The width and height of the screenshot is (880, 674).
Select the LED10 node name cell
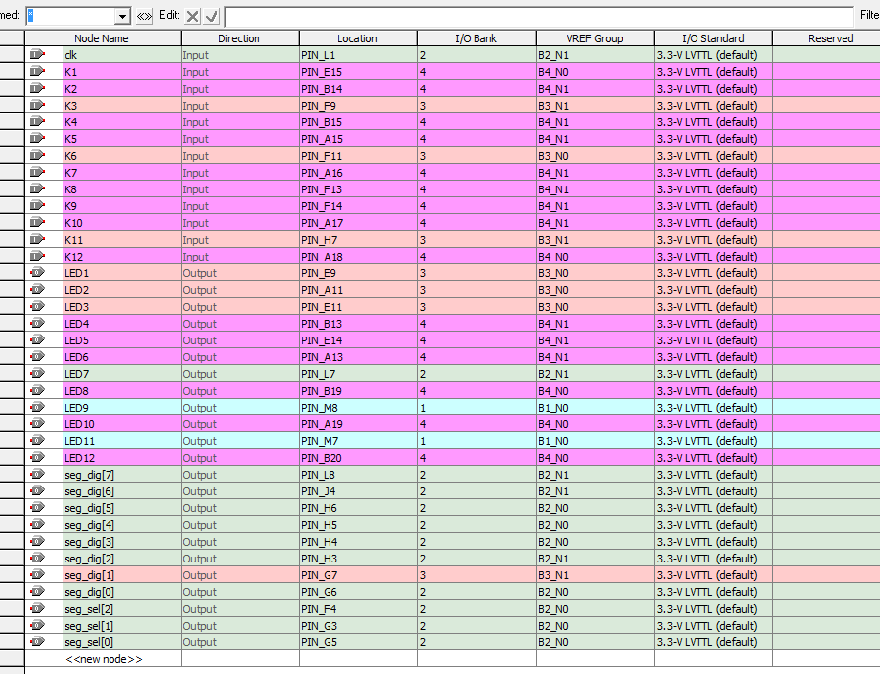pyautogui.click(x=121, y=423)
